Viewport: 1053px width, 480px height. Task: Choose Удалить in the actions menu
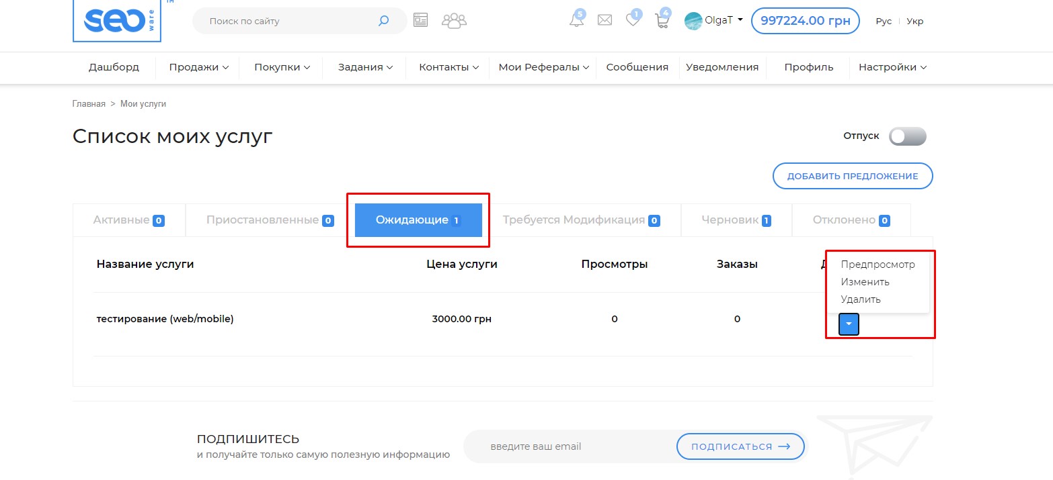click(860, 299)
